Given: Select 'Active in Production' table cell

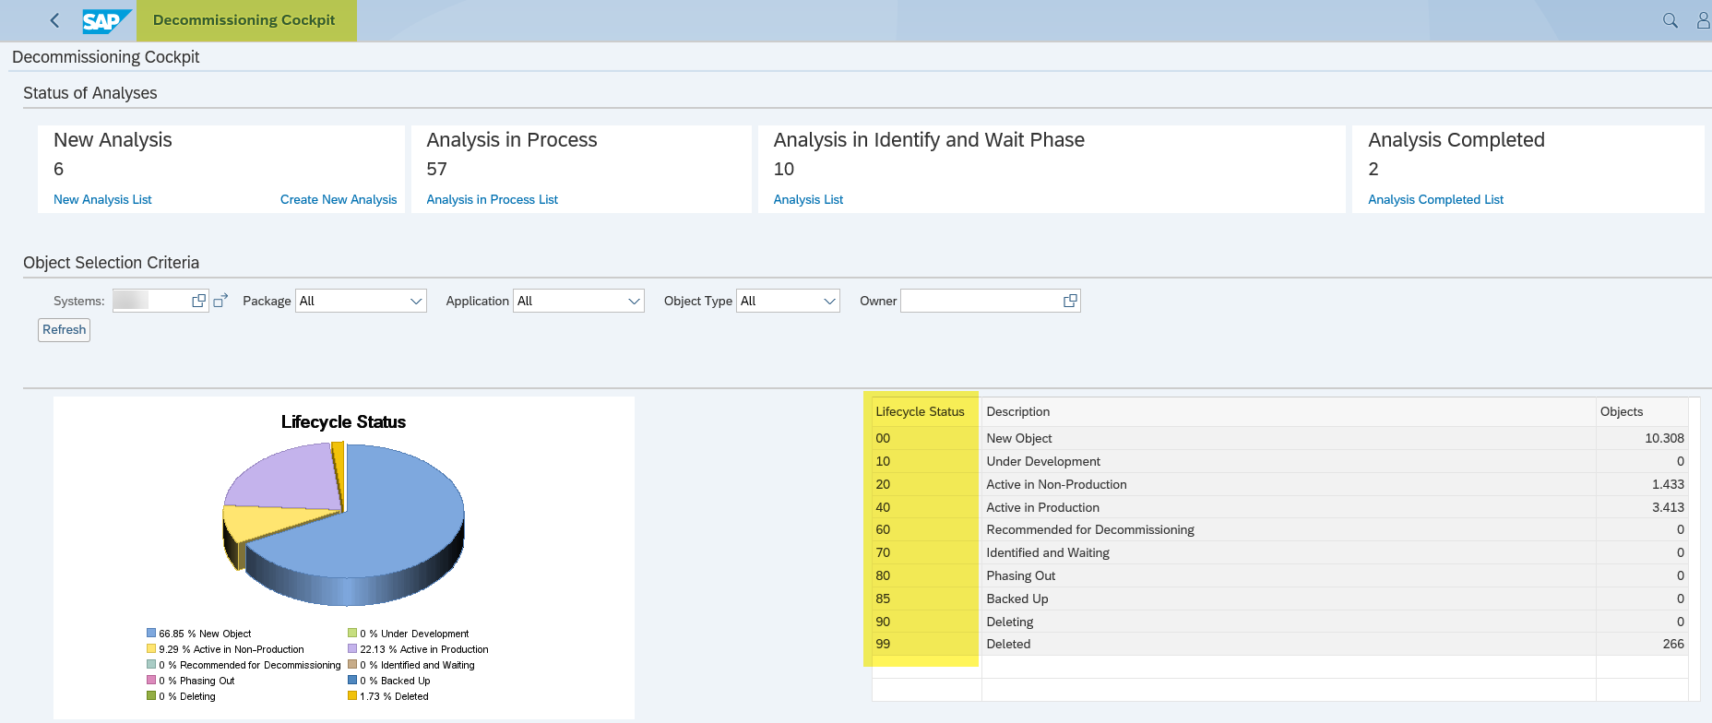Looking at the screenshot, I should 1289,507.
